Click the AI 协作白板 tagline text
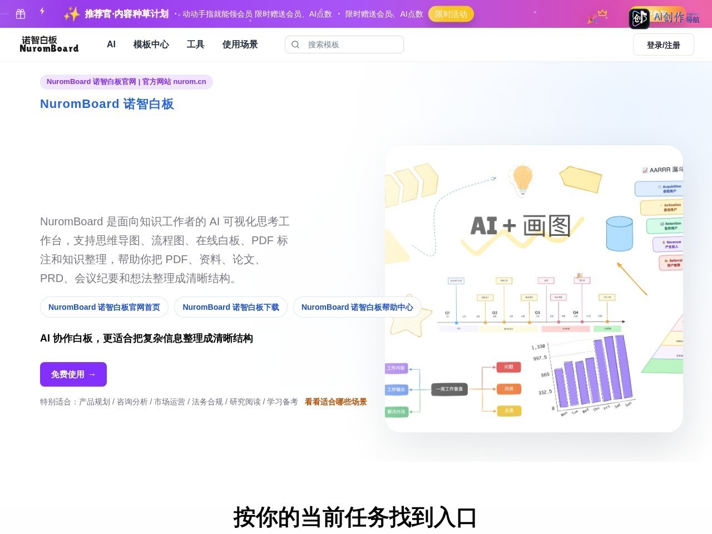Viewport: 712px width, 534px height. coord(146,338)
